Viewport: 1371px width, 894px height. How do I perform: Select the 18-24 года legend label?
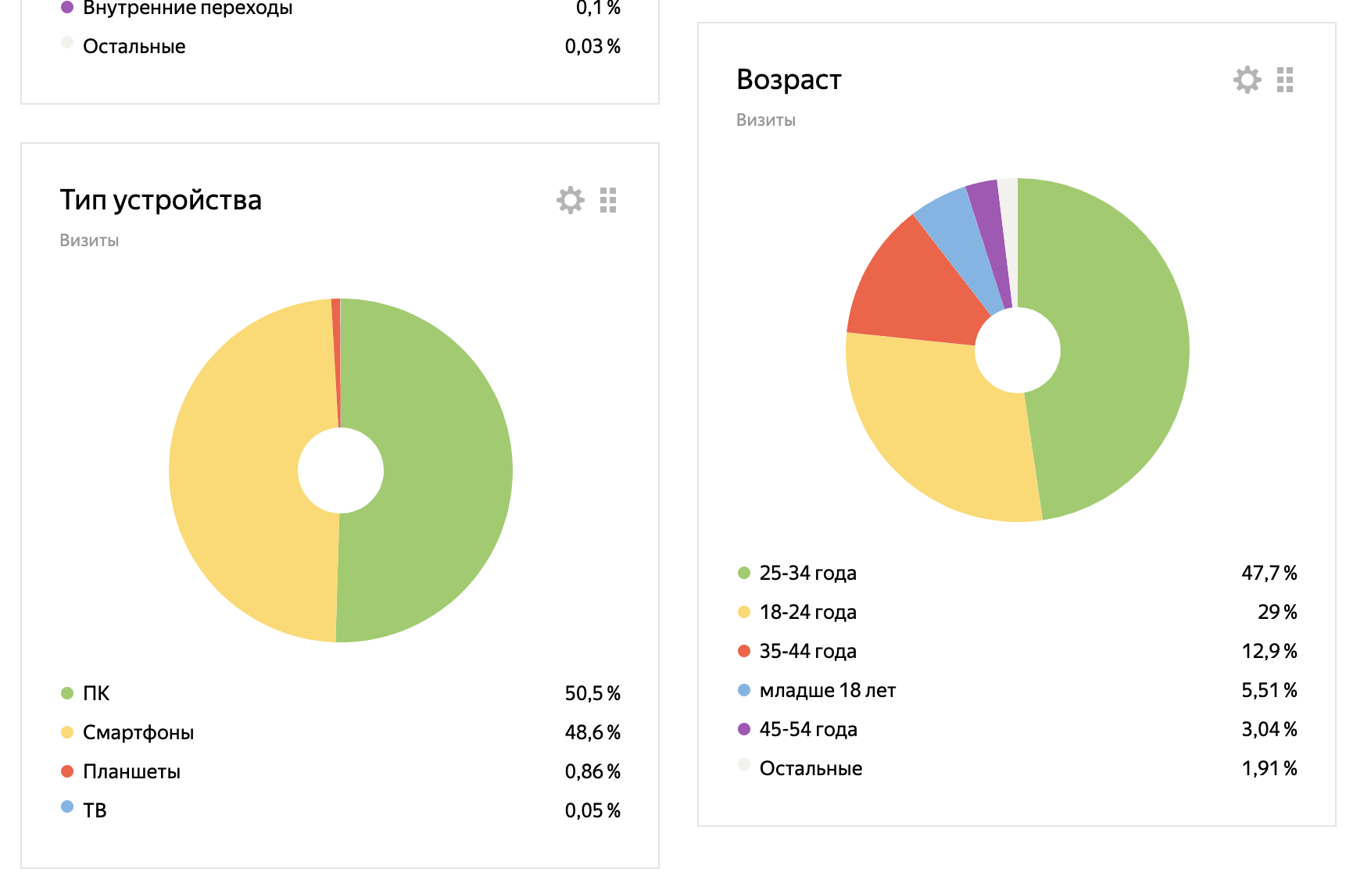(808, 612)
